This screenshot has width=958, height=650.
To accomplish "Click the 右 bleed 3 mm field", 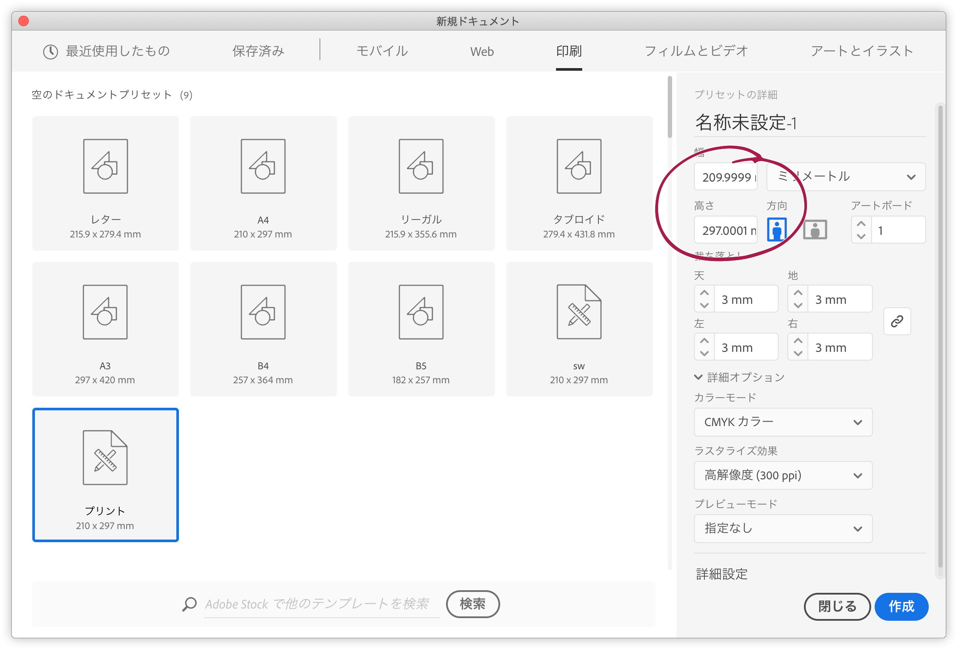I will click(x=840, y=347).
